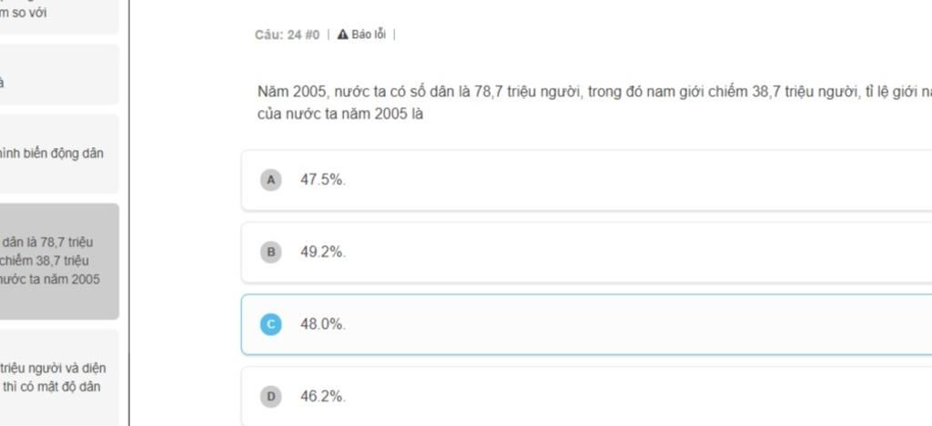Click the warning triangle icon beside Báo lỗi

(342, 35)
